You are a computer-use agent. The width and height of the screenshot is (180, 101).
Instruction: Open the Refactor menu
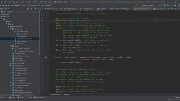tap(35, 2)
